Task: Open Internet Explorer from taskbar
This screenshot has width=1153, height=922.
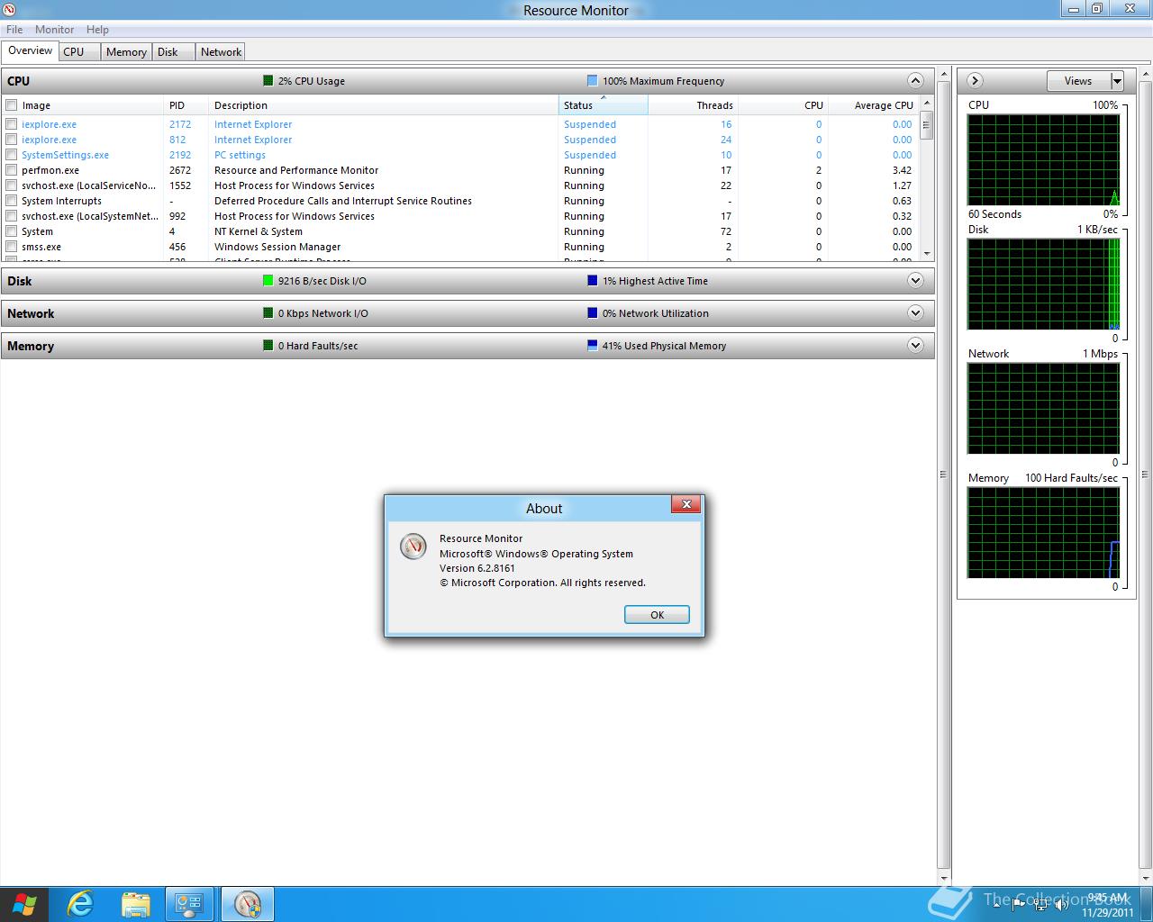Action: [80, 904]
